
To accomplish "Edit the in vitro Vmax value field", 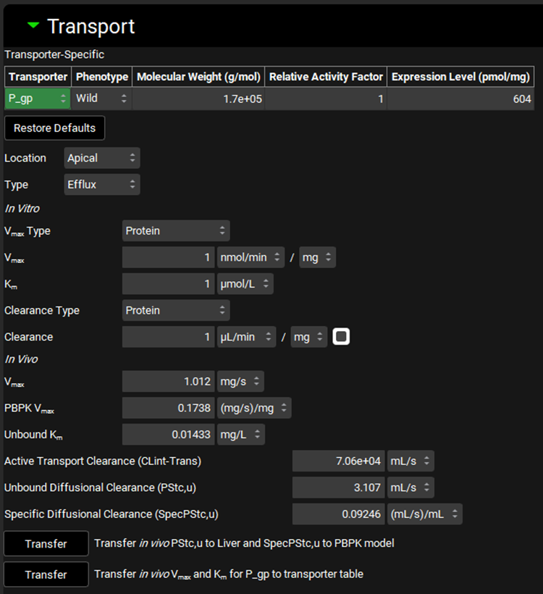I will point(168,257).
